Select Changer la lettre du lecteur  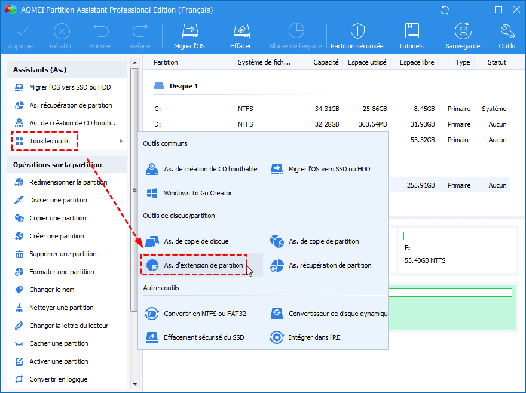(x=67, y=326)
